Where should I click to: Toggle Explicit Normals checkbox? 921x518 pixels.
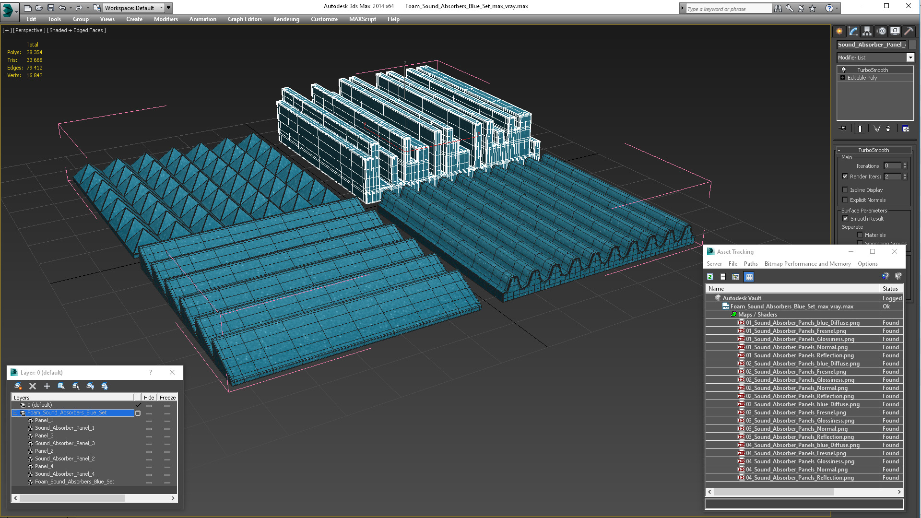[x=845, y=200]
